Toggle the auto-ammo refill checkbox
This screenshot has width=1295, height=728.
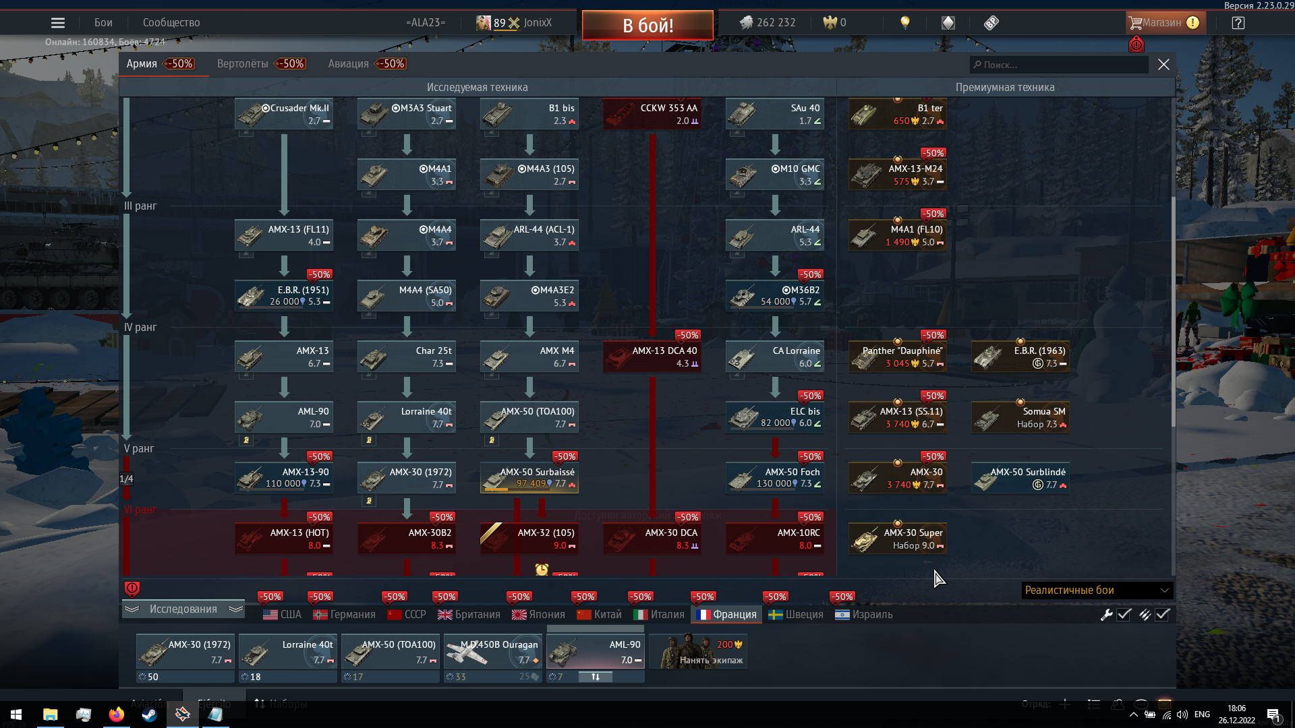(x=1162, y=615)
